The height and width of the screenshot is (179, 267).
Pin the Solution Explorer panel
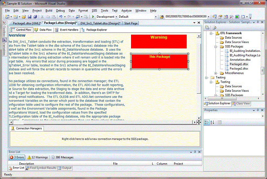[258, 22]
